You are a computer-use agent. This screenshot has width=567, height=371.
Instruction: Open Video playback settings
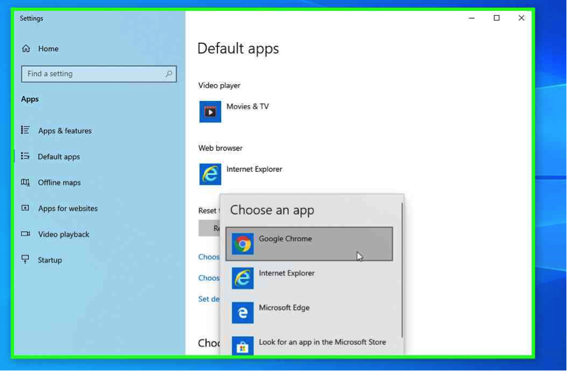pyautogui.click(x=63, y=234)
